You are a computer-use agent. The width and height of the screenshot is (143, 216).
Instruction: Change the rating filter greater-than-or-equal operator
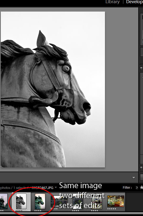[x=137, y=187]
